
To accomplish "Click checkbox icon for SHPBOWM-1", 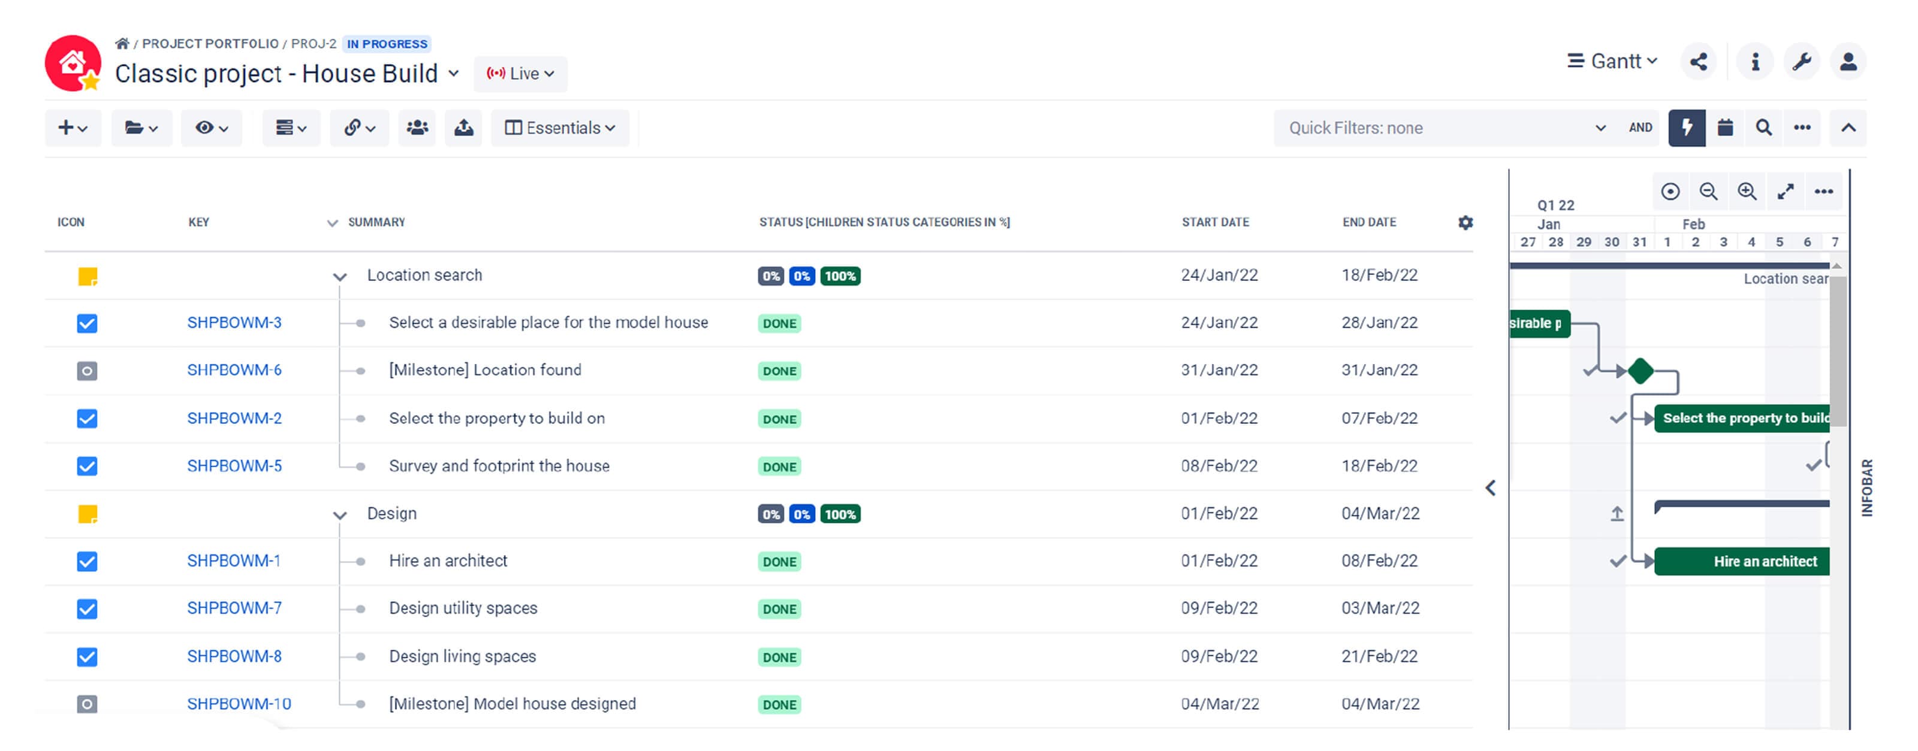I will pos(87,562).
